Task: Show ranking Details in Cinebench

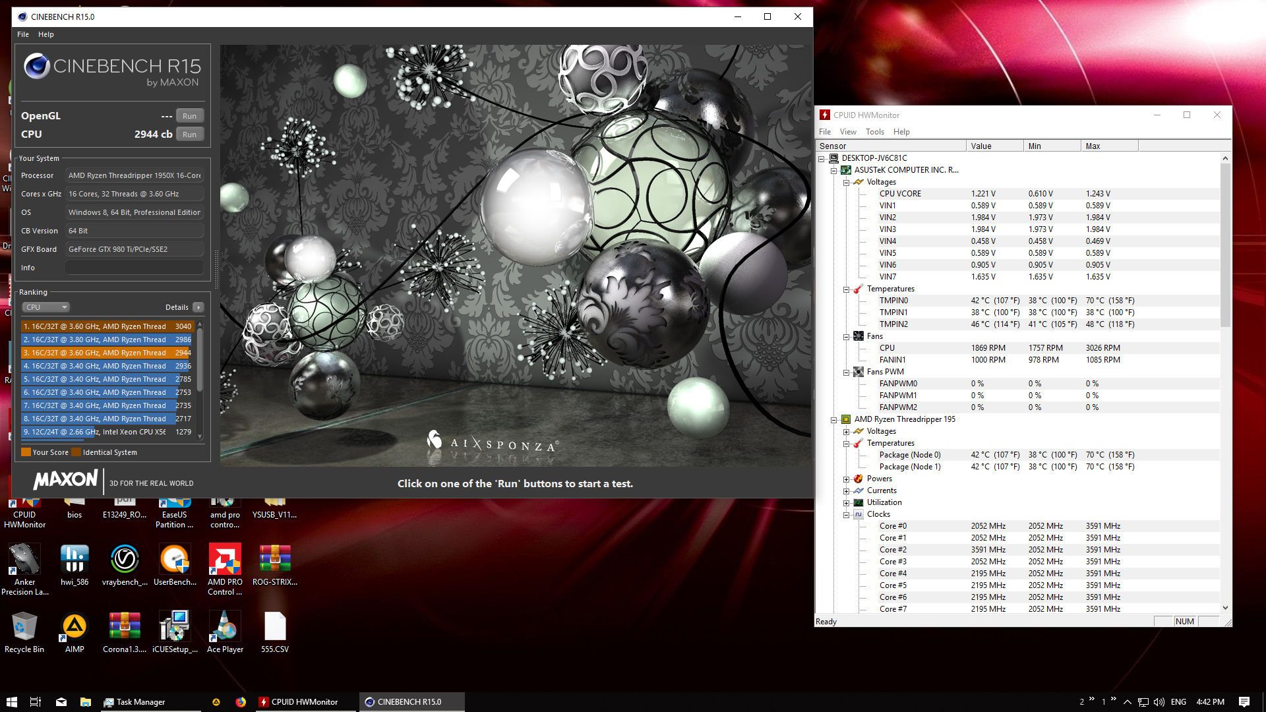Action: (198, 307)
